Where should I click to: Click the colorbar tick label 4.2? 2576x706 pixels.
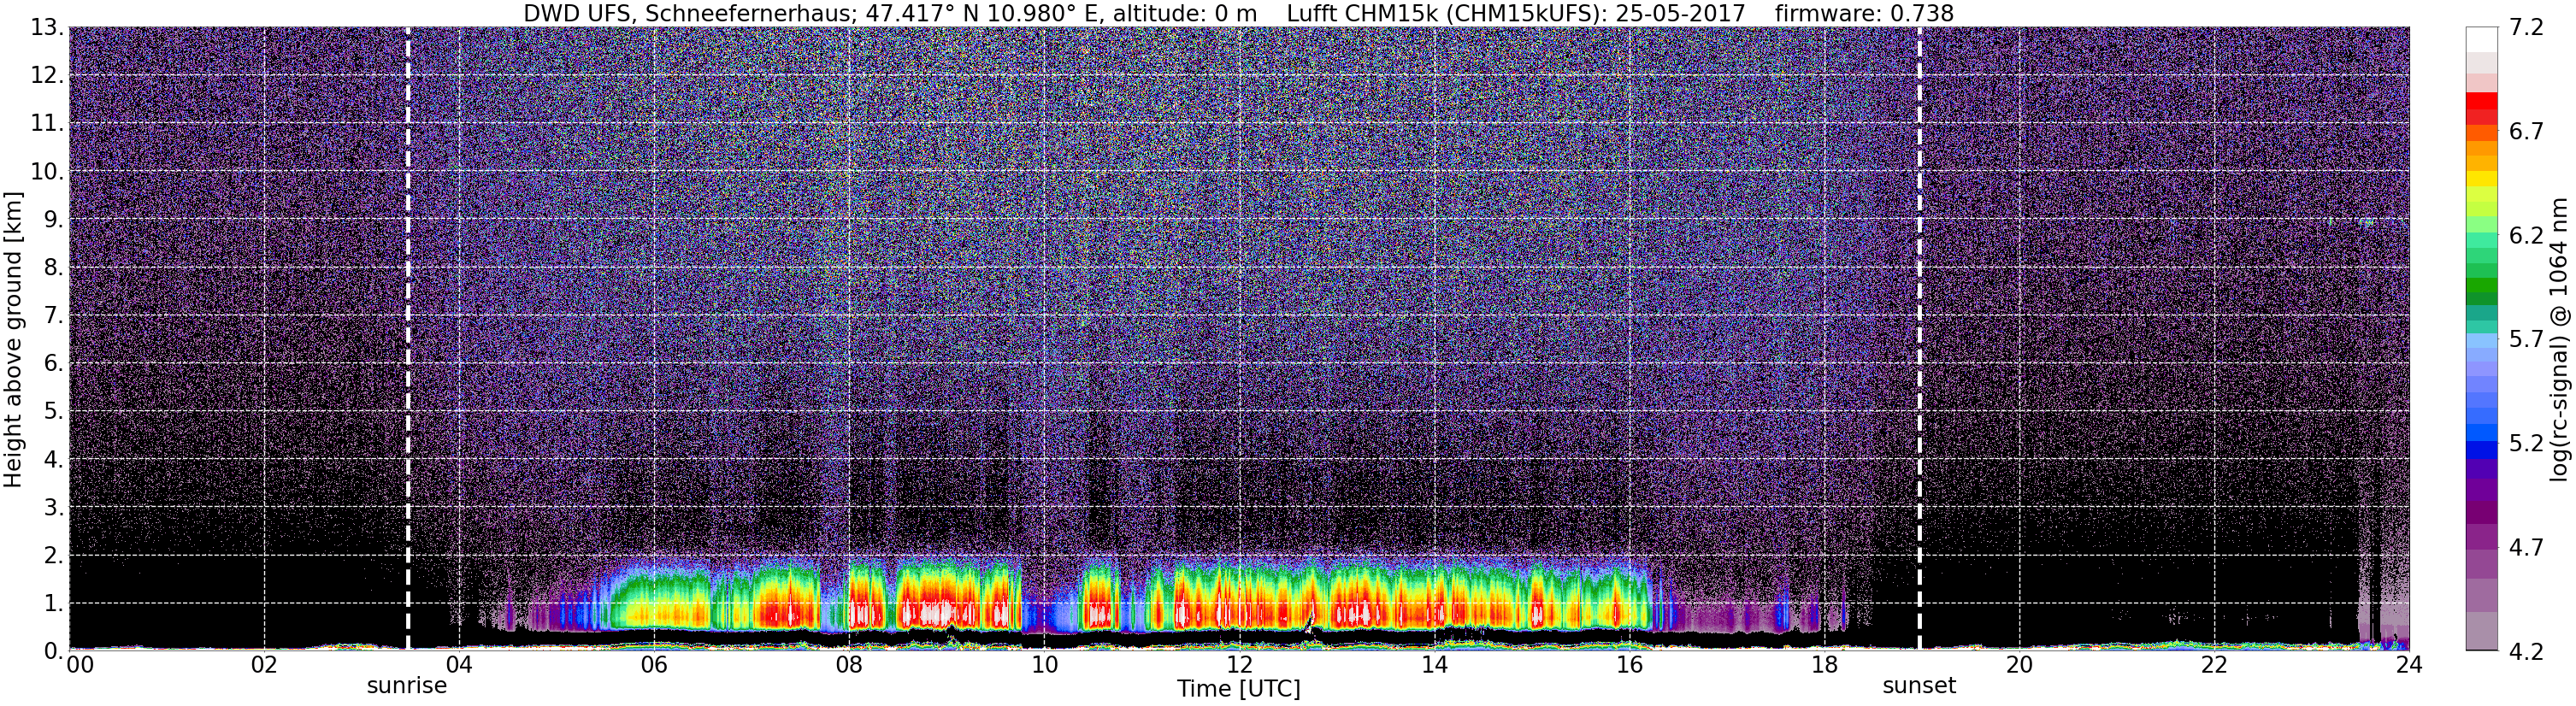tap(2526, 652)
